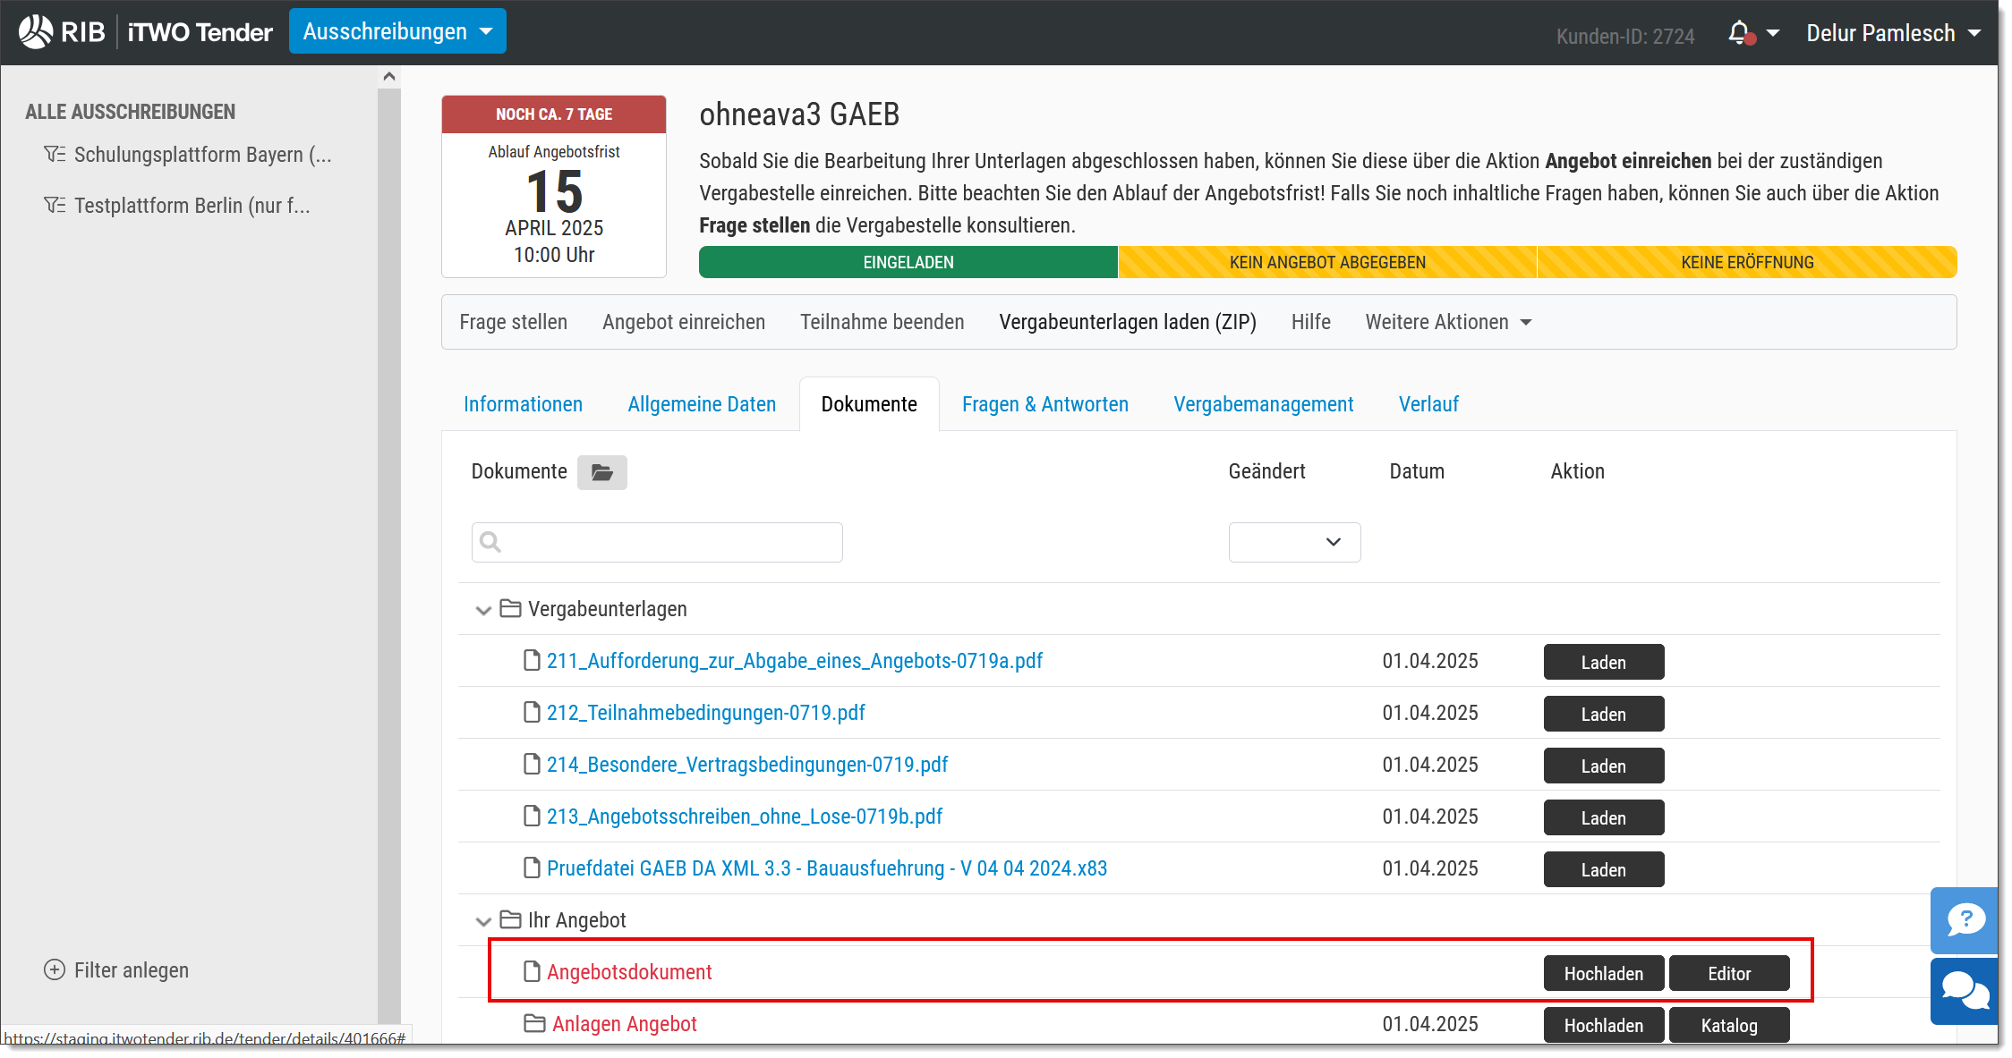Click filter icon beside Schulungsplattform Bayern
2012x1058 pixels.
pyautogui.click(x=55, y=155)
